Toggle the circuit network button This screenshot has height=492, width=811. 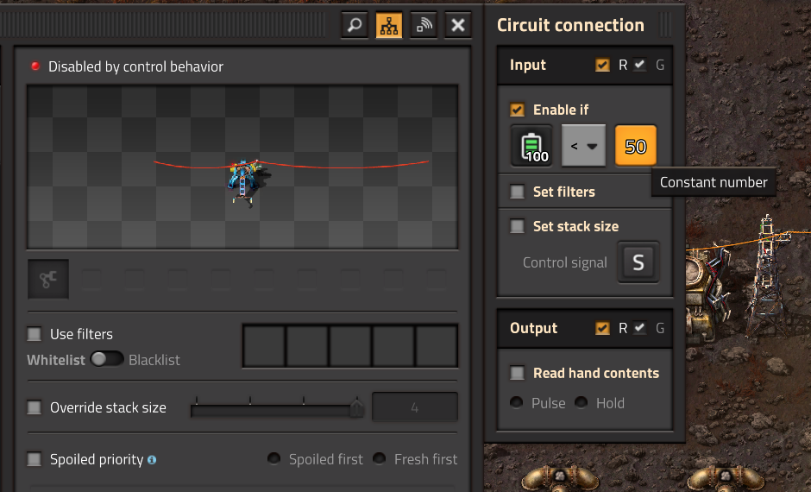[389, 25]
